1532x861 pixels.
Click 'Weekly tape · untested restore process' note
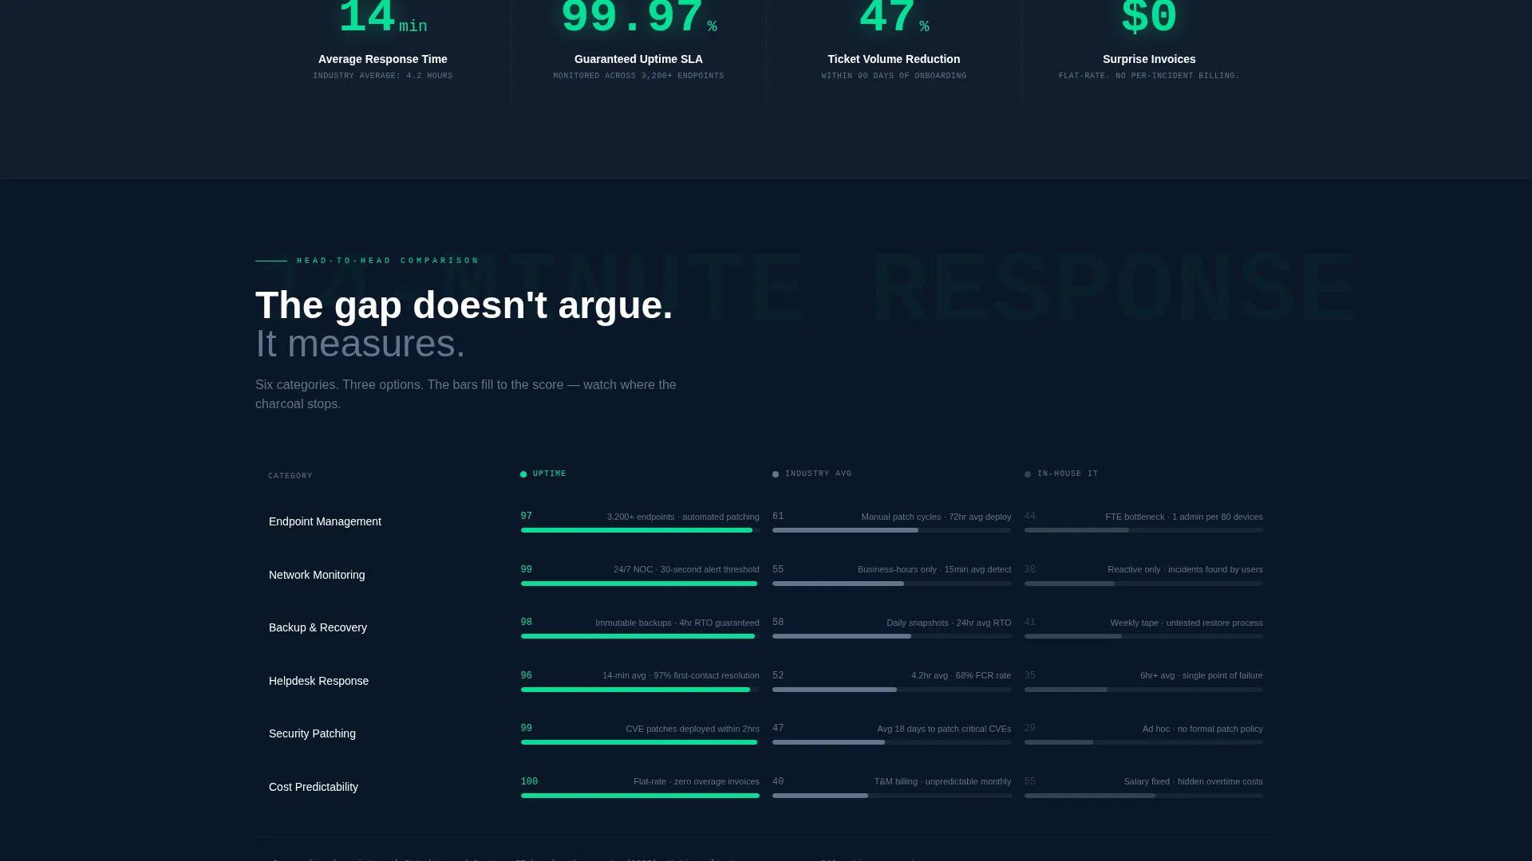coord(1187,623)
